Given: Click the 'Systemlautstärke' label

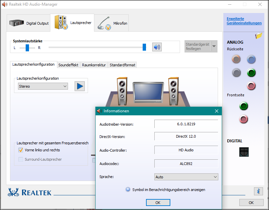Looking at the screenshot, I should click(28, 41).
